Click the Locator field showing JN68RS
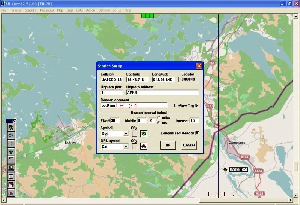 click(188, 80)
